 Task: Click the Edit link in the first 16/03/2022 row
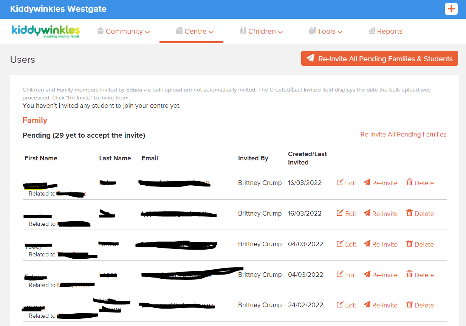[x=347, y=183]
